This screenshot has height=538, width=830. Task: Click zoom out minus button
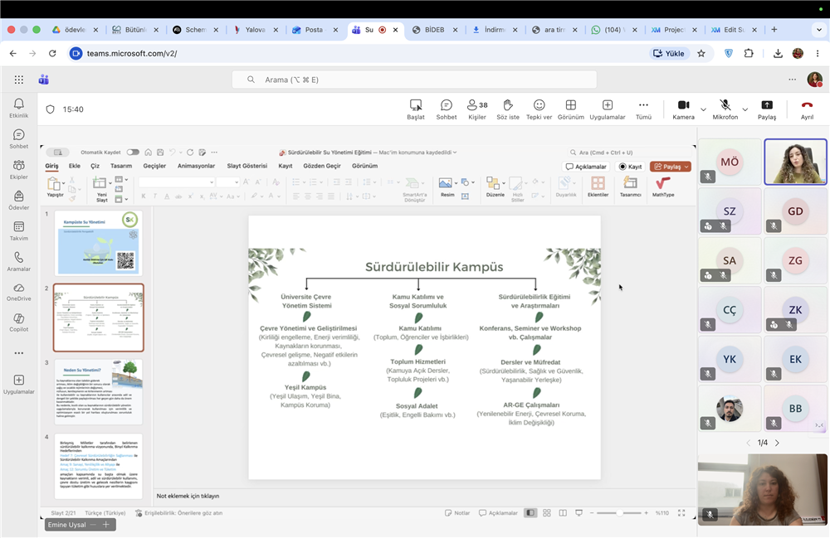point(592,512)
